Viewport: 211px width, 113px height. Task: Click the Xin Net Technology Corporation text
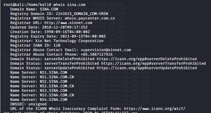click(x=69, y=41)
